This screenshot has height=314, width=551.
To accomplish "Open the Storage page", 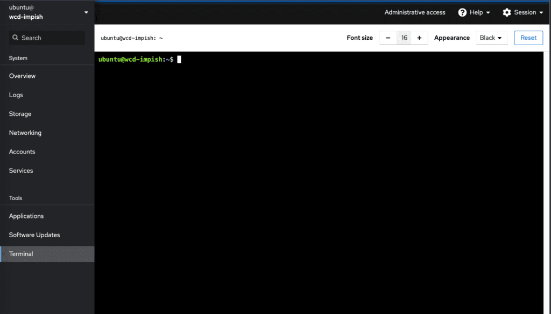I will point(47,114).
